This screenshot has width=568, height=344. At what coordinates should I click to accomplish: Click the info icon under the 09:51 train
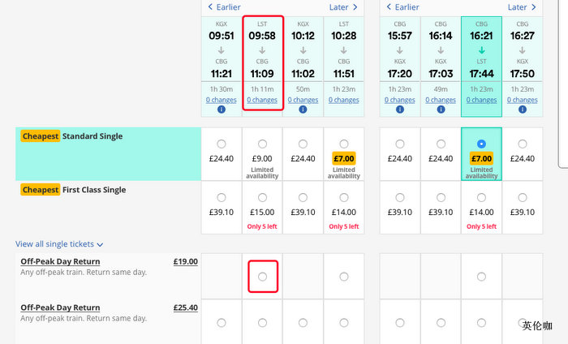pyautogui.click(x=222, y=110)
